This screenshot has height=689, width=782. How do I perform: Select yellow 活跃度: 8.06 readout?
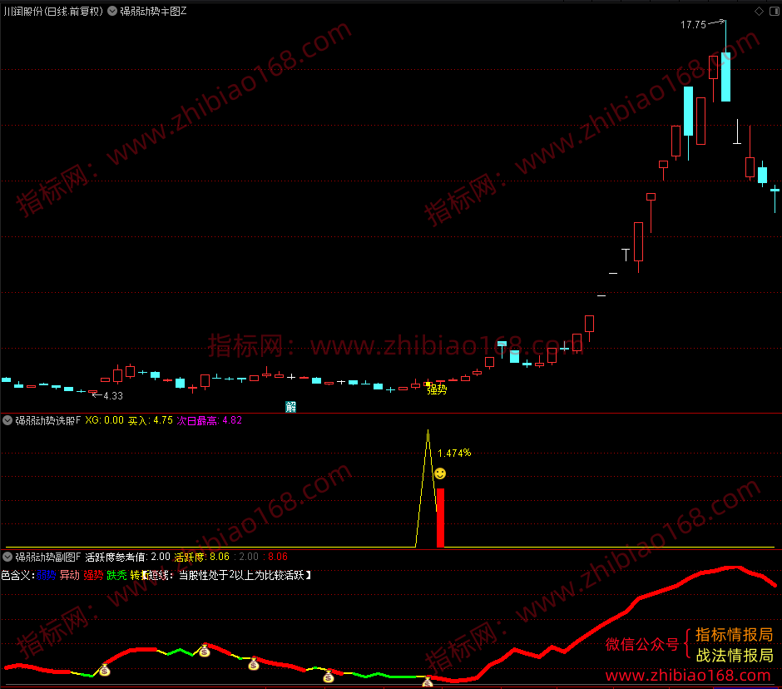[201, 557]
